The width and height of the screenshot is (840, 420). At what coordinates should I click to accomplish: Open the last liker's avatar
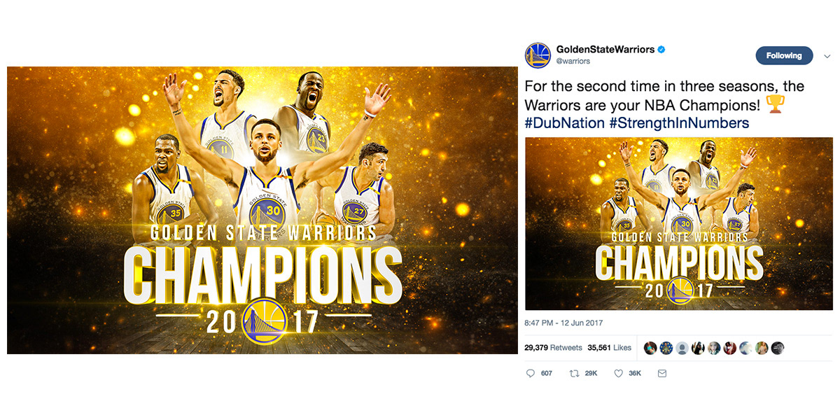(x=778, y=348)
